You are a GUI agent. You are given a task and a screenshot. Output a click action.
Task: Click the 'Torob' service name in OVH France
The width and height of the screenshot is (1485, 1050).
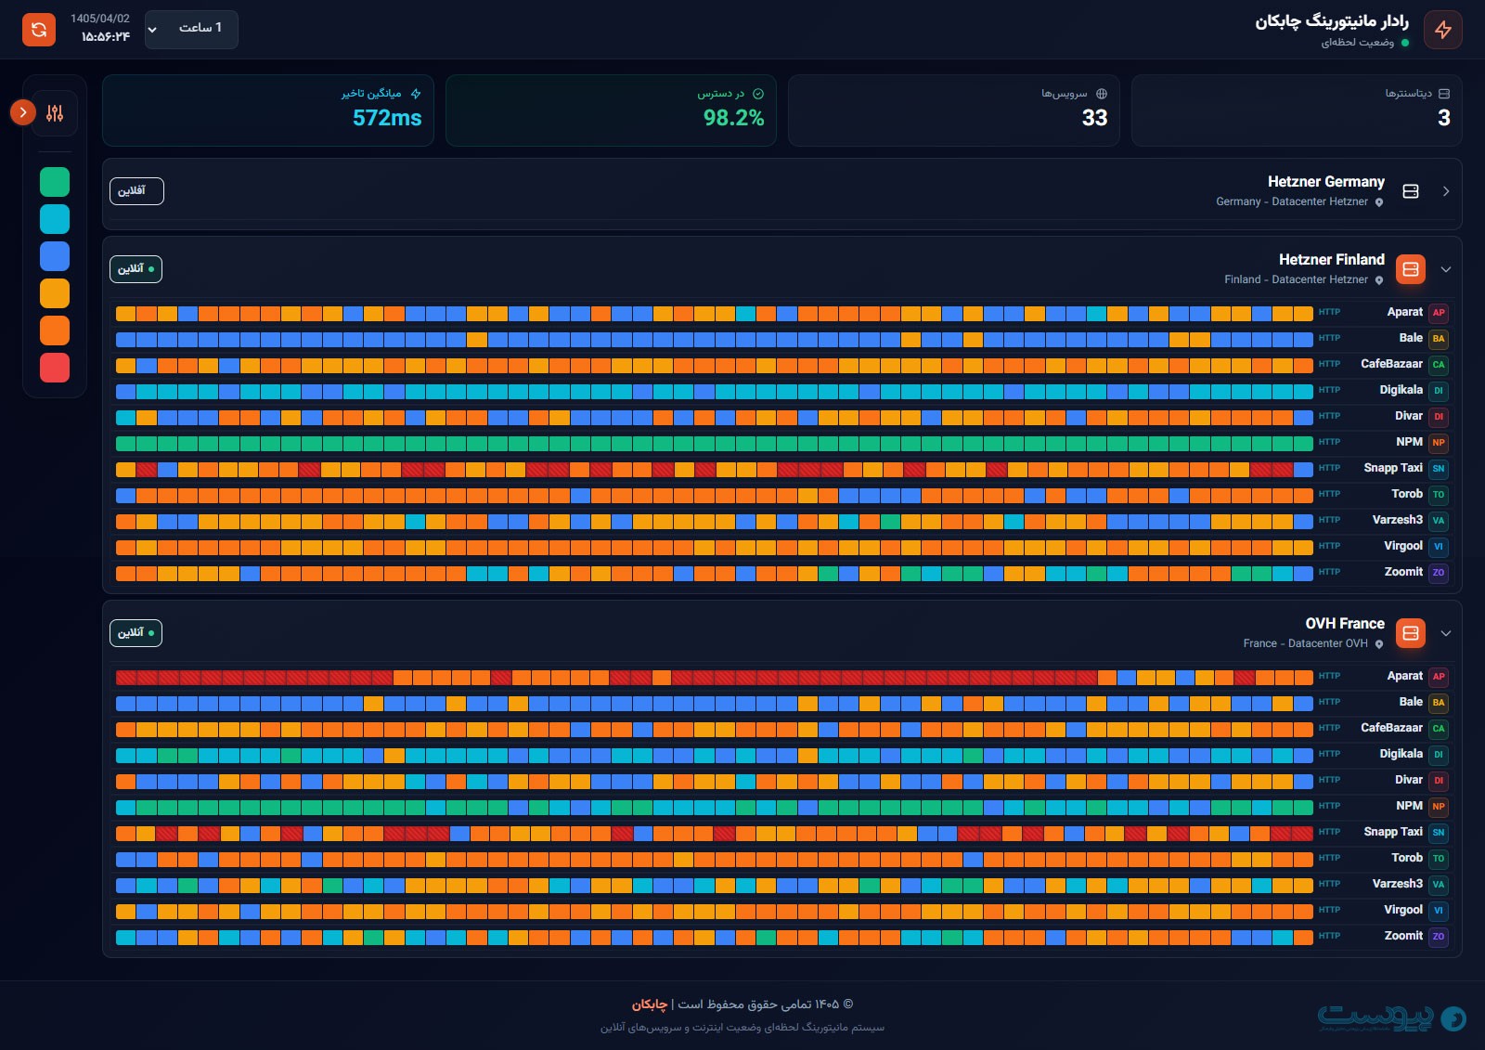[x=1407, y=858]
